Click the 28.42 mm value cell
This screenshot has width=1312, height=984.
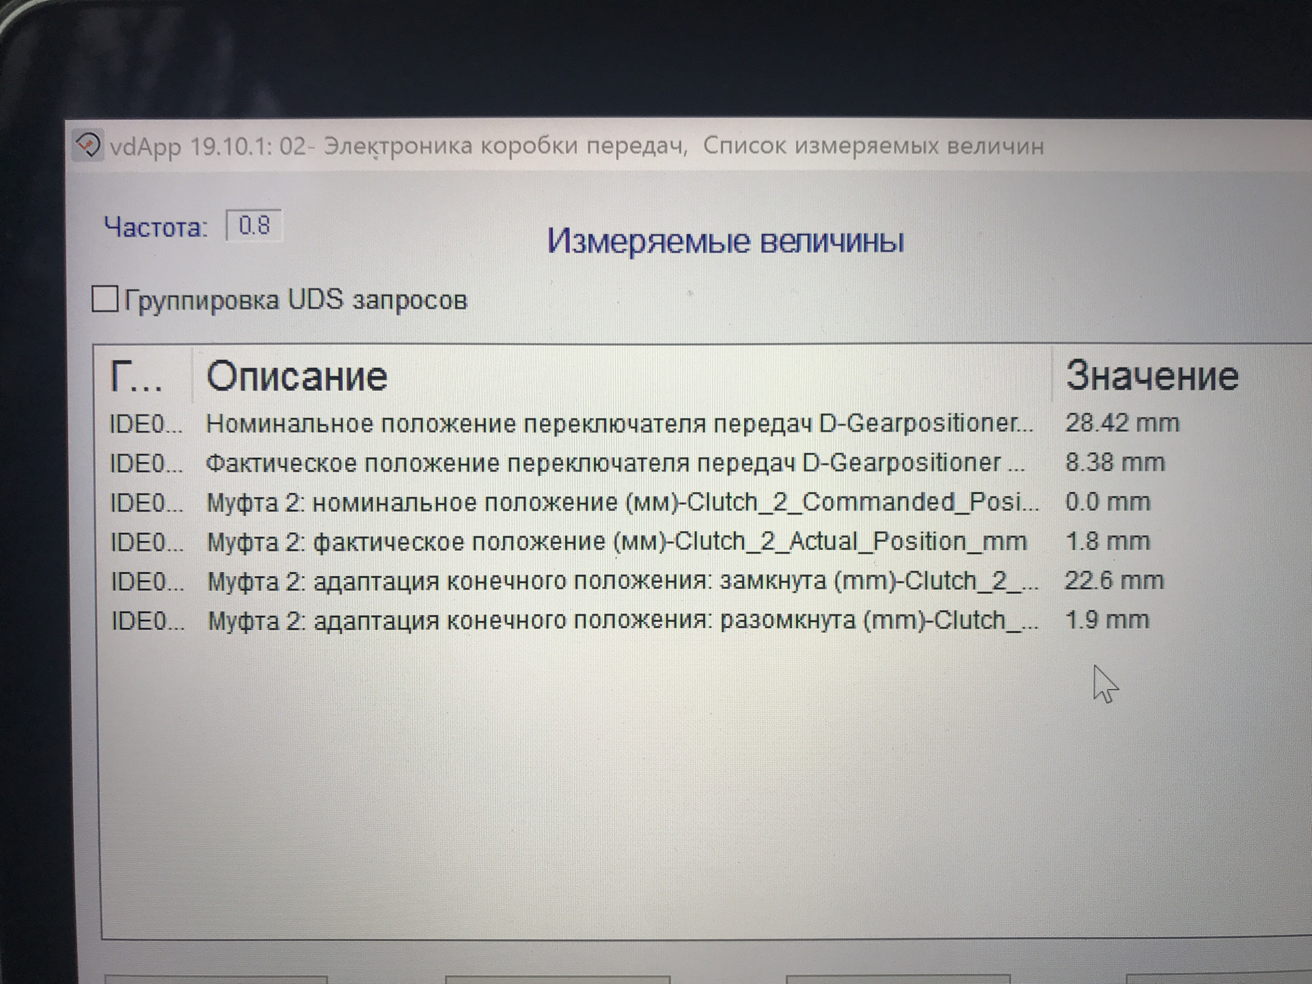(1122, 424)
